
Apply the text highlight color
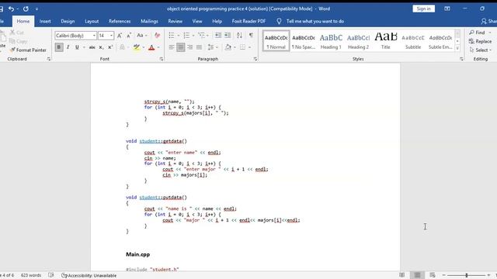pos(137,47)
